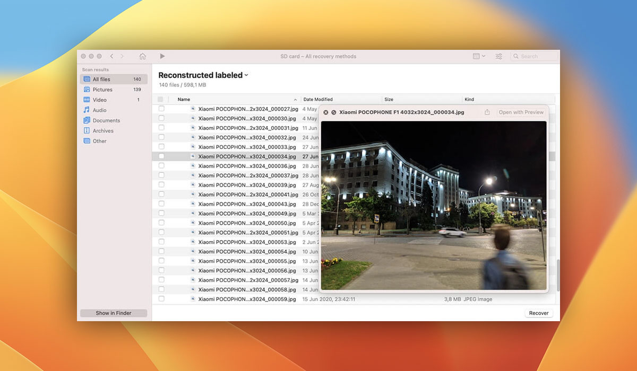This screenshot has height=371, width=637.
Task: Click the file icon of 000051.jpg
Action: tap(193, 233)
